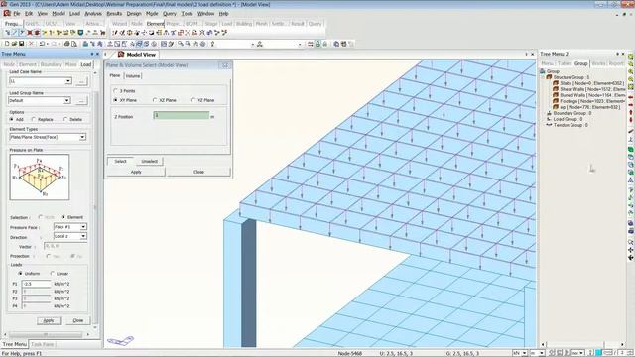Click the magnifier zoom icon in main toolbar
The height and width of the screenshot is (357, 635).
pos(181,44)
